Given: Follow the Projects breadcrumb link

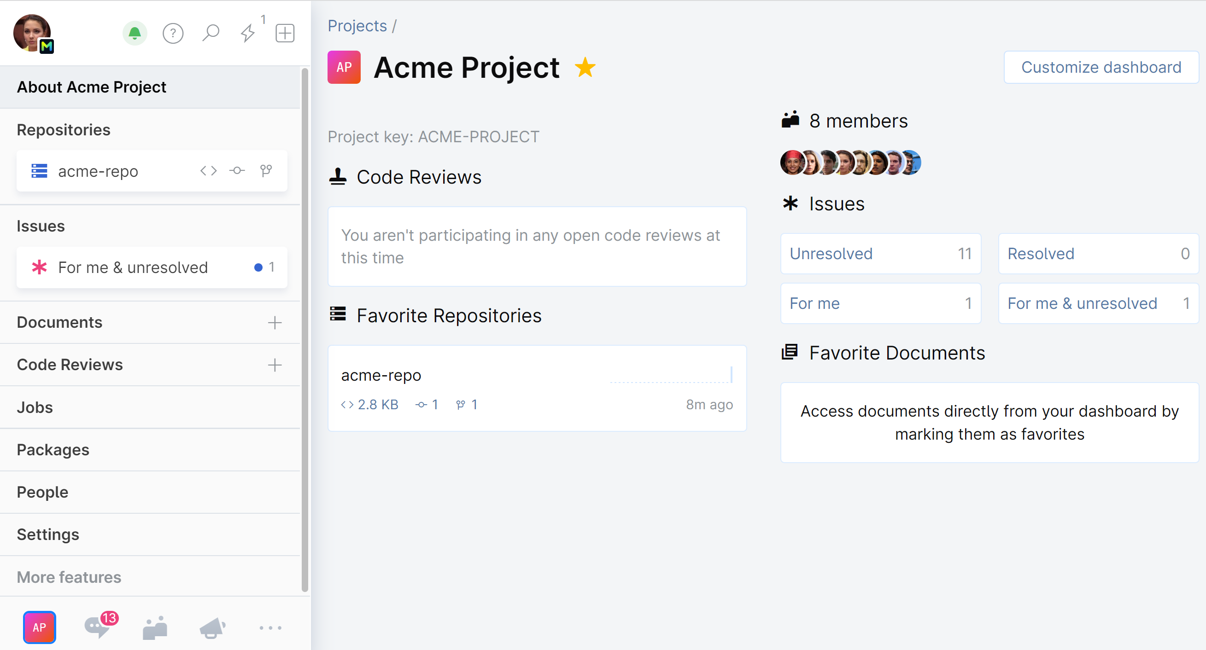Looking at the screenshot, I should coord(357,26).
